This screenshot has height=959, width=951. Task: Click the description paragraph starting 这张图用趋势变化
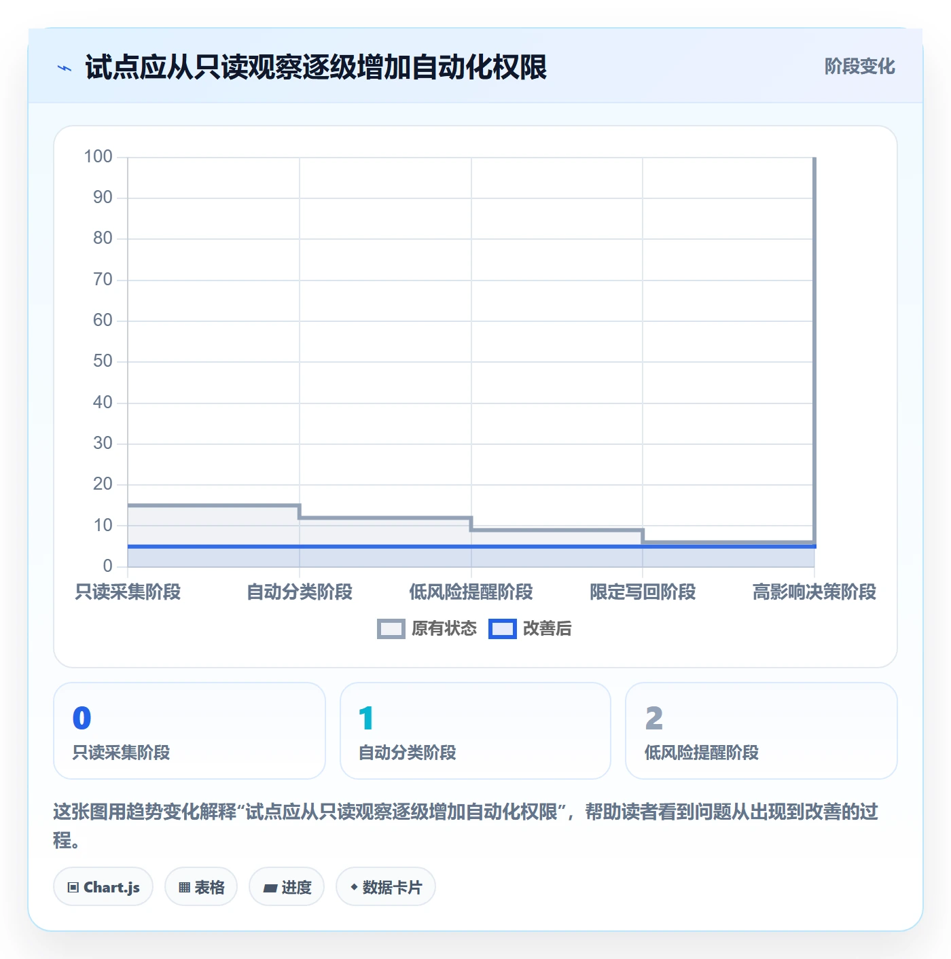click(x=466, y=826)
